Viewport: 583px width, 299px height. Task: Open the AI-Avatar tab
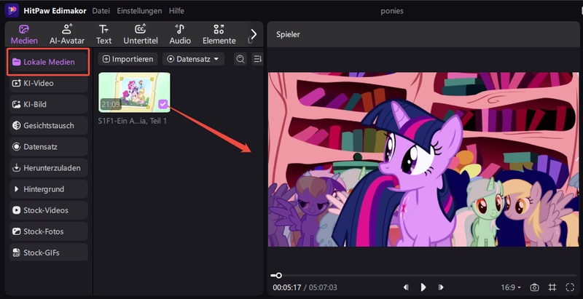[67, 34]
